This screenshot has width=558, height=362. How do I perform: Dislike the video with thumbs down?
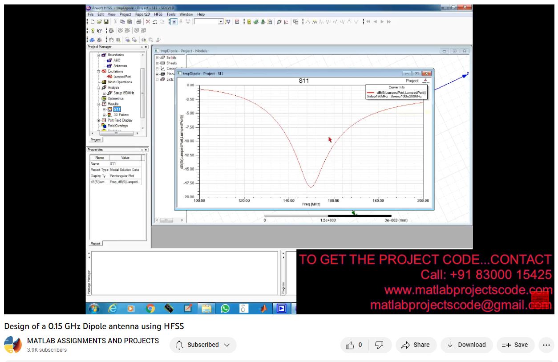tap(379, 345)
